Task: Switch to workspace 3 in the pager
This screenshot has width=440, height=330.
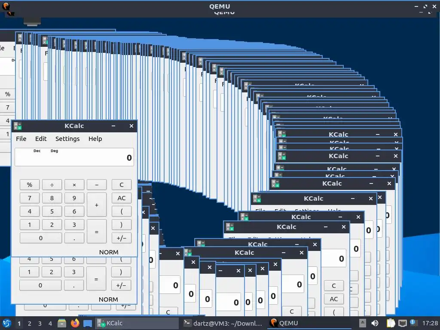Action: [40, 324]
